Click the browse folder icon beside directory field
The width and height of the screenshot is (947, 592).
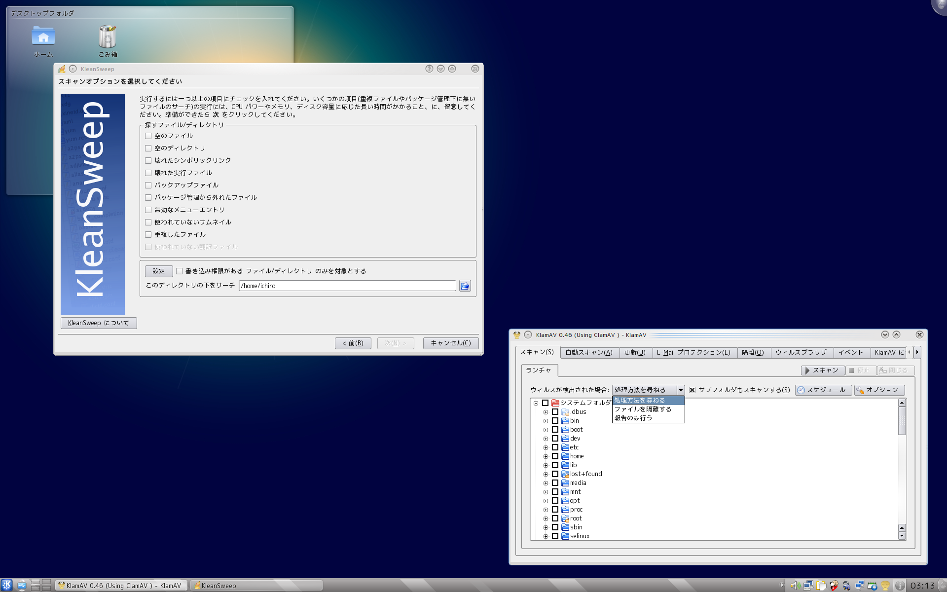click(465, 286)
